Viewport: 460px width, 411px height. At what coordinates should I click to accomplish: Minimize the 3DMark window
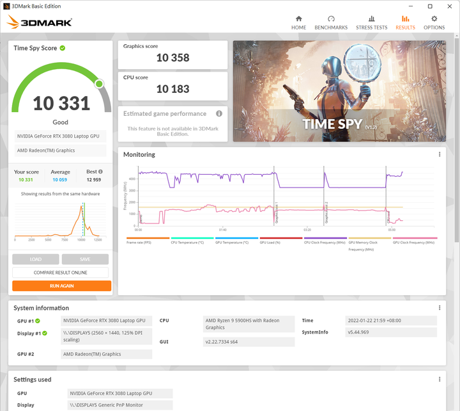[x=411, y=6]
